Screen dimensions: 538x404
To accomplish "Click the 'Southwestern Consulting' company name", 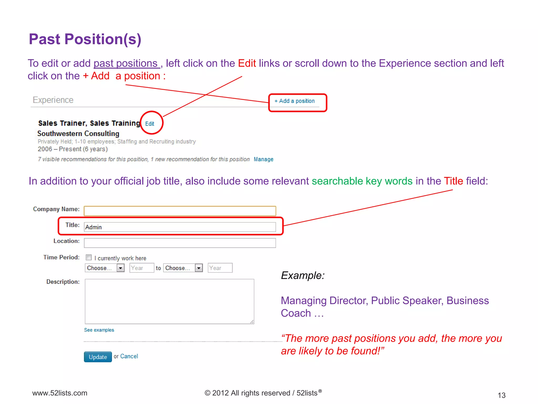I will pyautogui.click(x=78, y=134).
